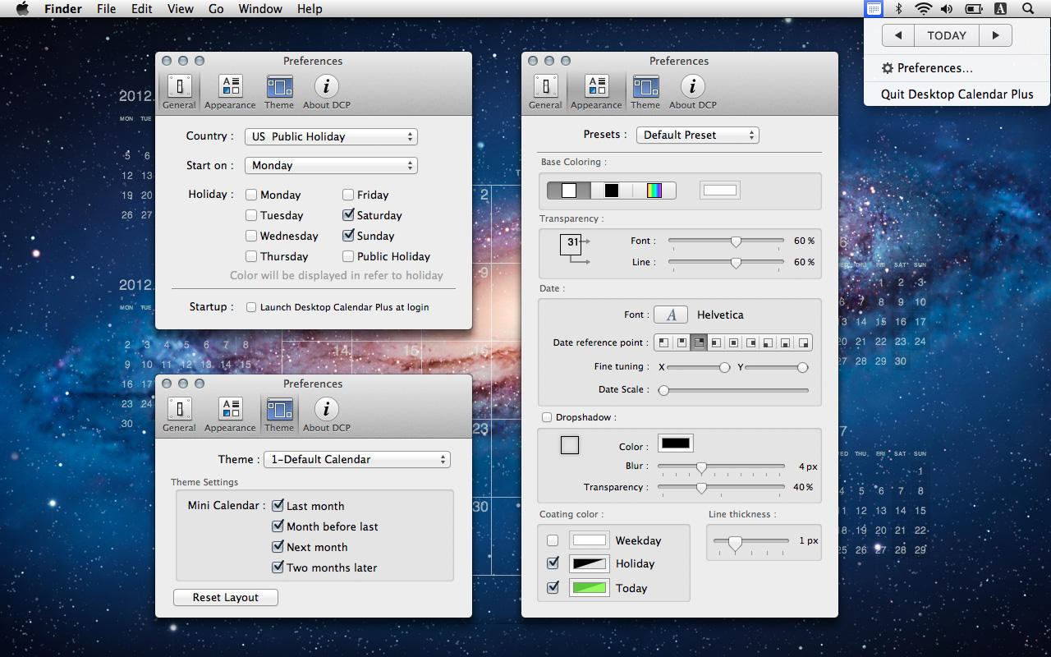Choose the first Date reference point icon
This screenshot has width=1051, height=657.
tap(663, 342)
